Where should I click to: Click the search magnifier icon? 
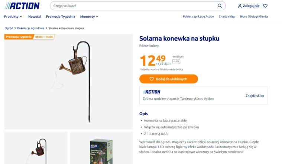coord(220,6)
